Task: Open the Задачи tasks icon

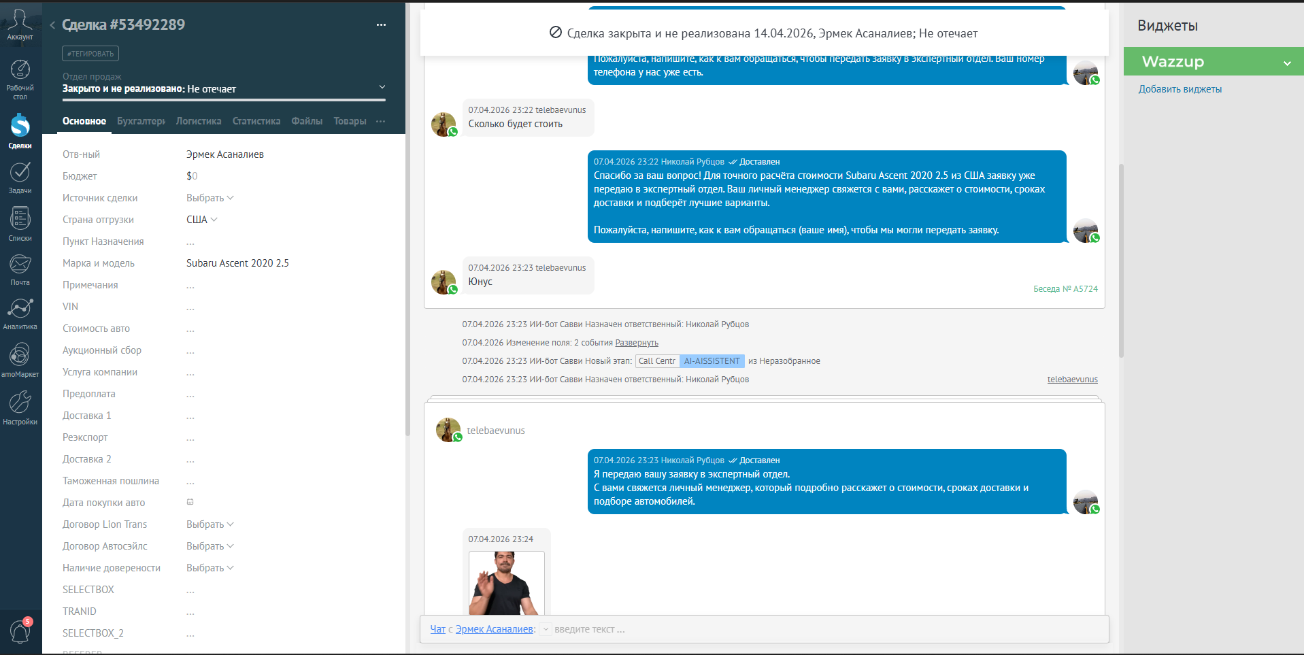Action: pos(20,177)
